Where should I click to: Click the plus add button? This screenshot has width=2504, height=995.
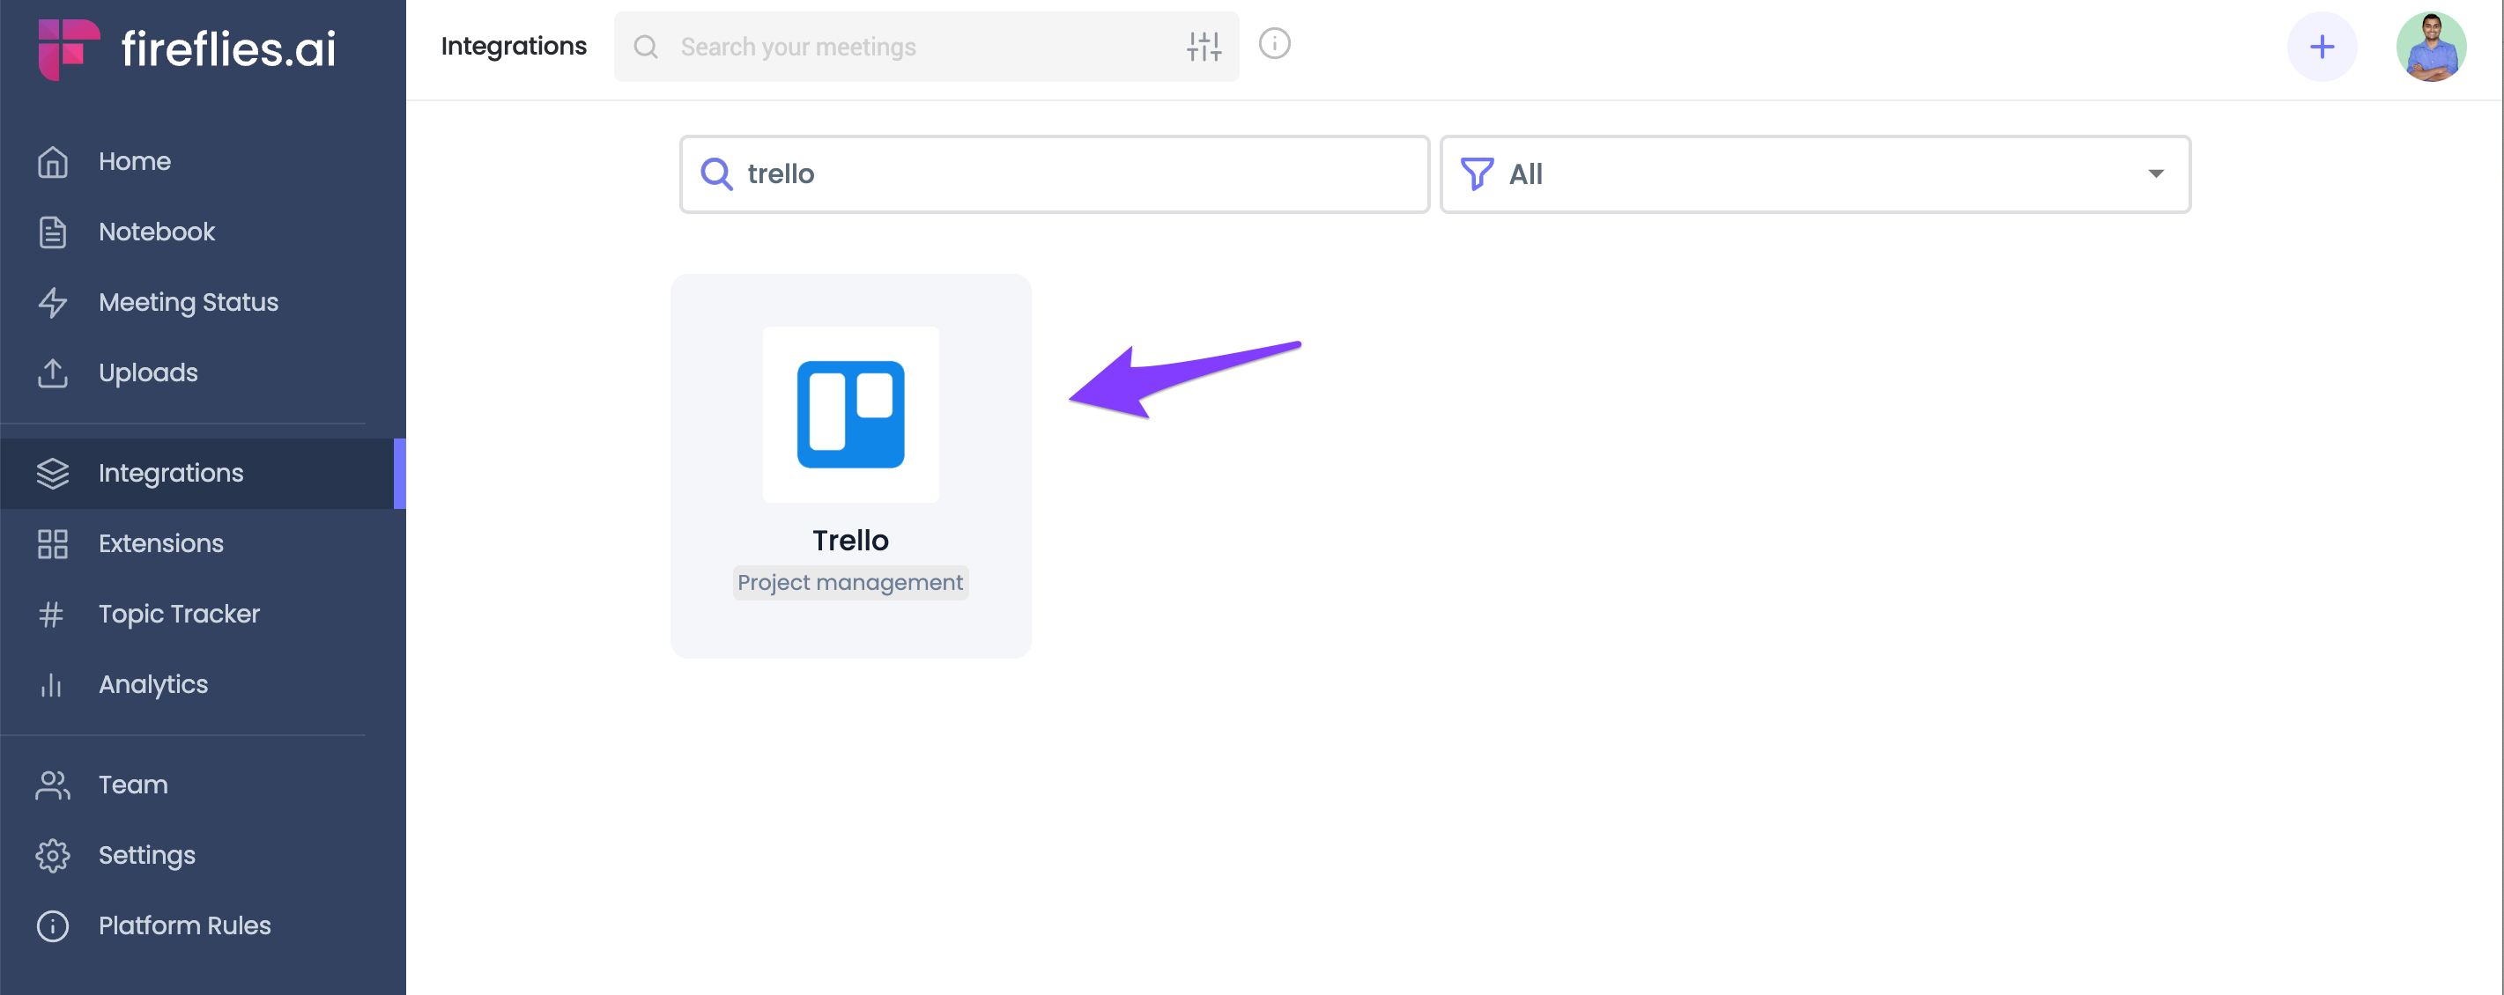(x=2322, y=47)
